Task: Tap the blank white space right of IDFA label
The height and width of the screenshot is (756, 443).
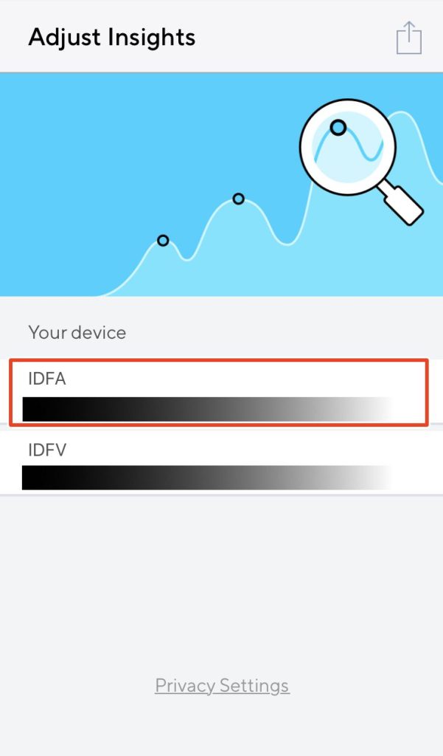Action: 241,379
